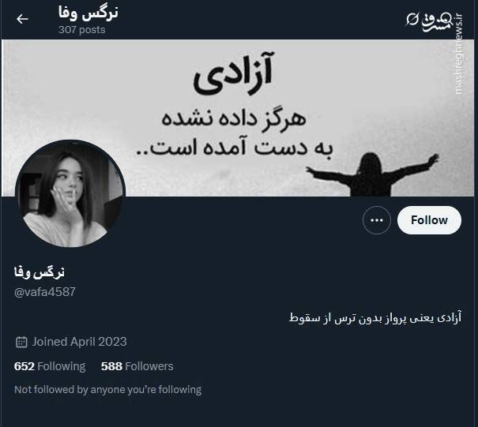The width and height of the screenshot is (478, 427).
Task: Click the Mashregh news logo watermark
Action: click(x=428, y=21)
